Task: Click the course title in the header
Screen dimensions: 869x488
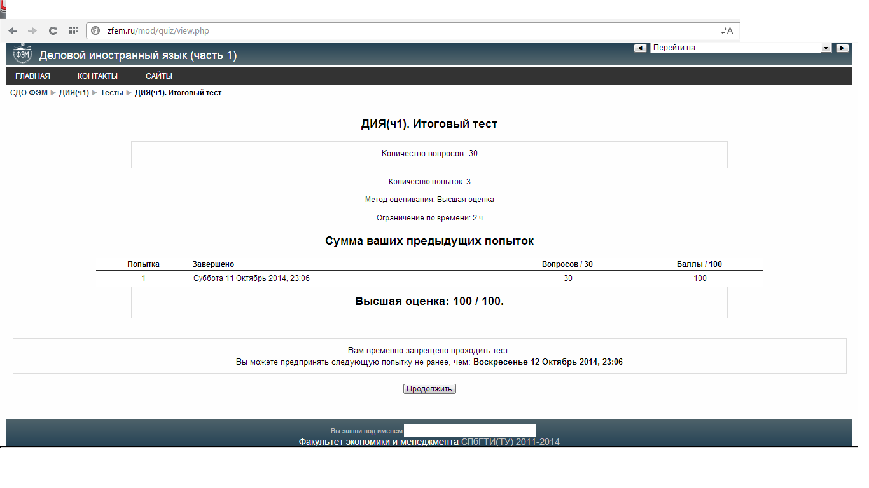Action: click(x=138, y=56)
